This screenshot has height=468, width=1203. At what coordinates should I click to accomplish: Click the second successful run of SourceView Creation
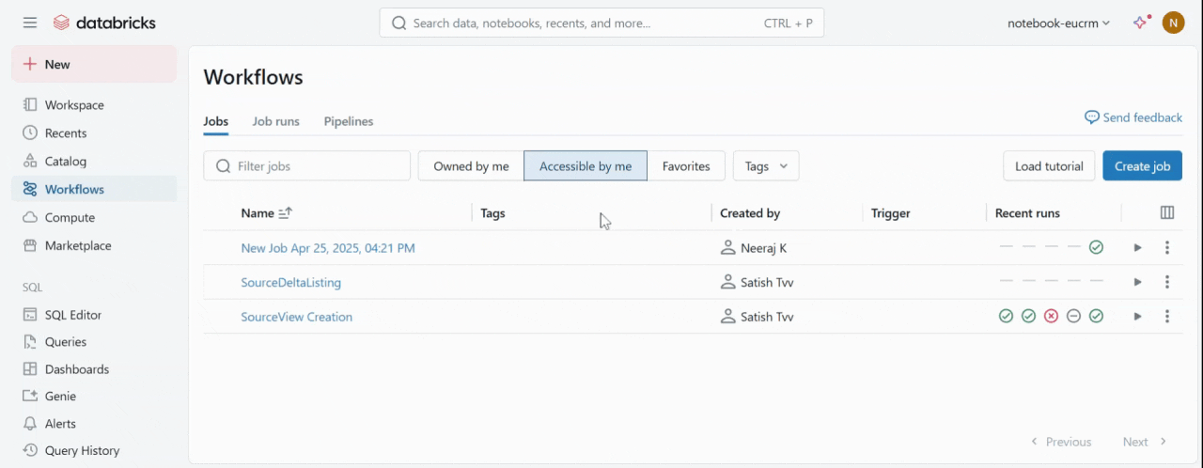pos(1028,316)
